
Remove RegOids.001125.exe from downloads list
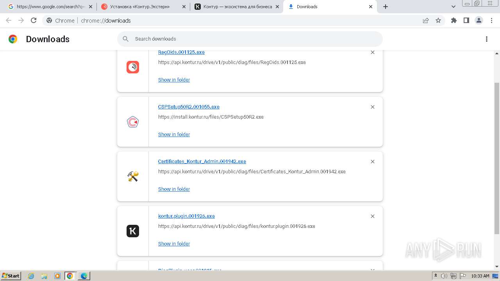pos(373,52)
